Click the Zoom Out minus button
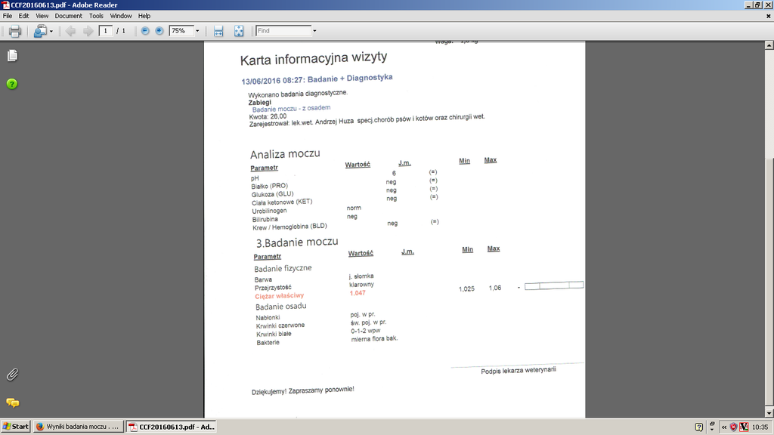774x435 pixels. [x=145, y=31]
